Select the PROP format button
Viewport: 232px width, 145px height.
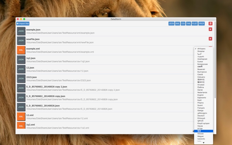(x=201, y=23)
